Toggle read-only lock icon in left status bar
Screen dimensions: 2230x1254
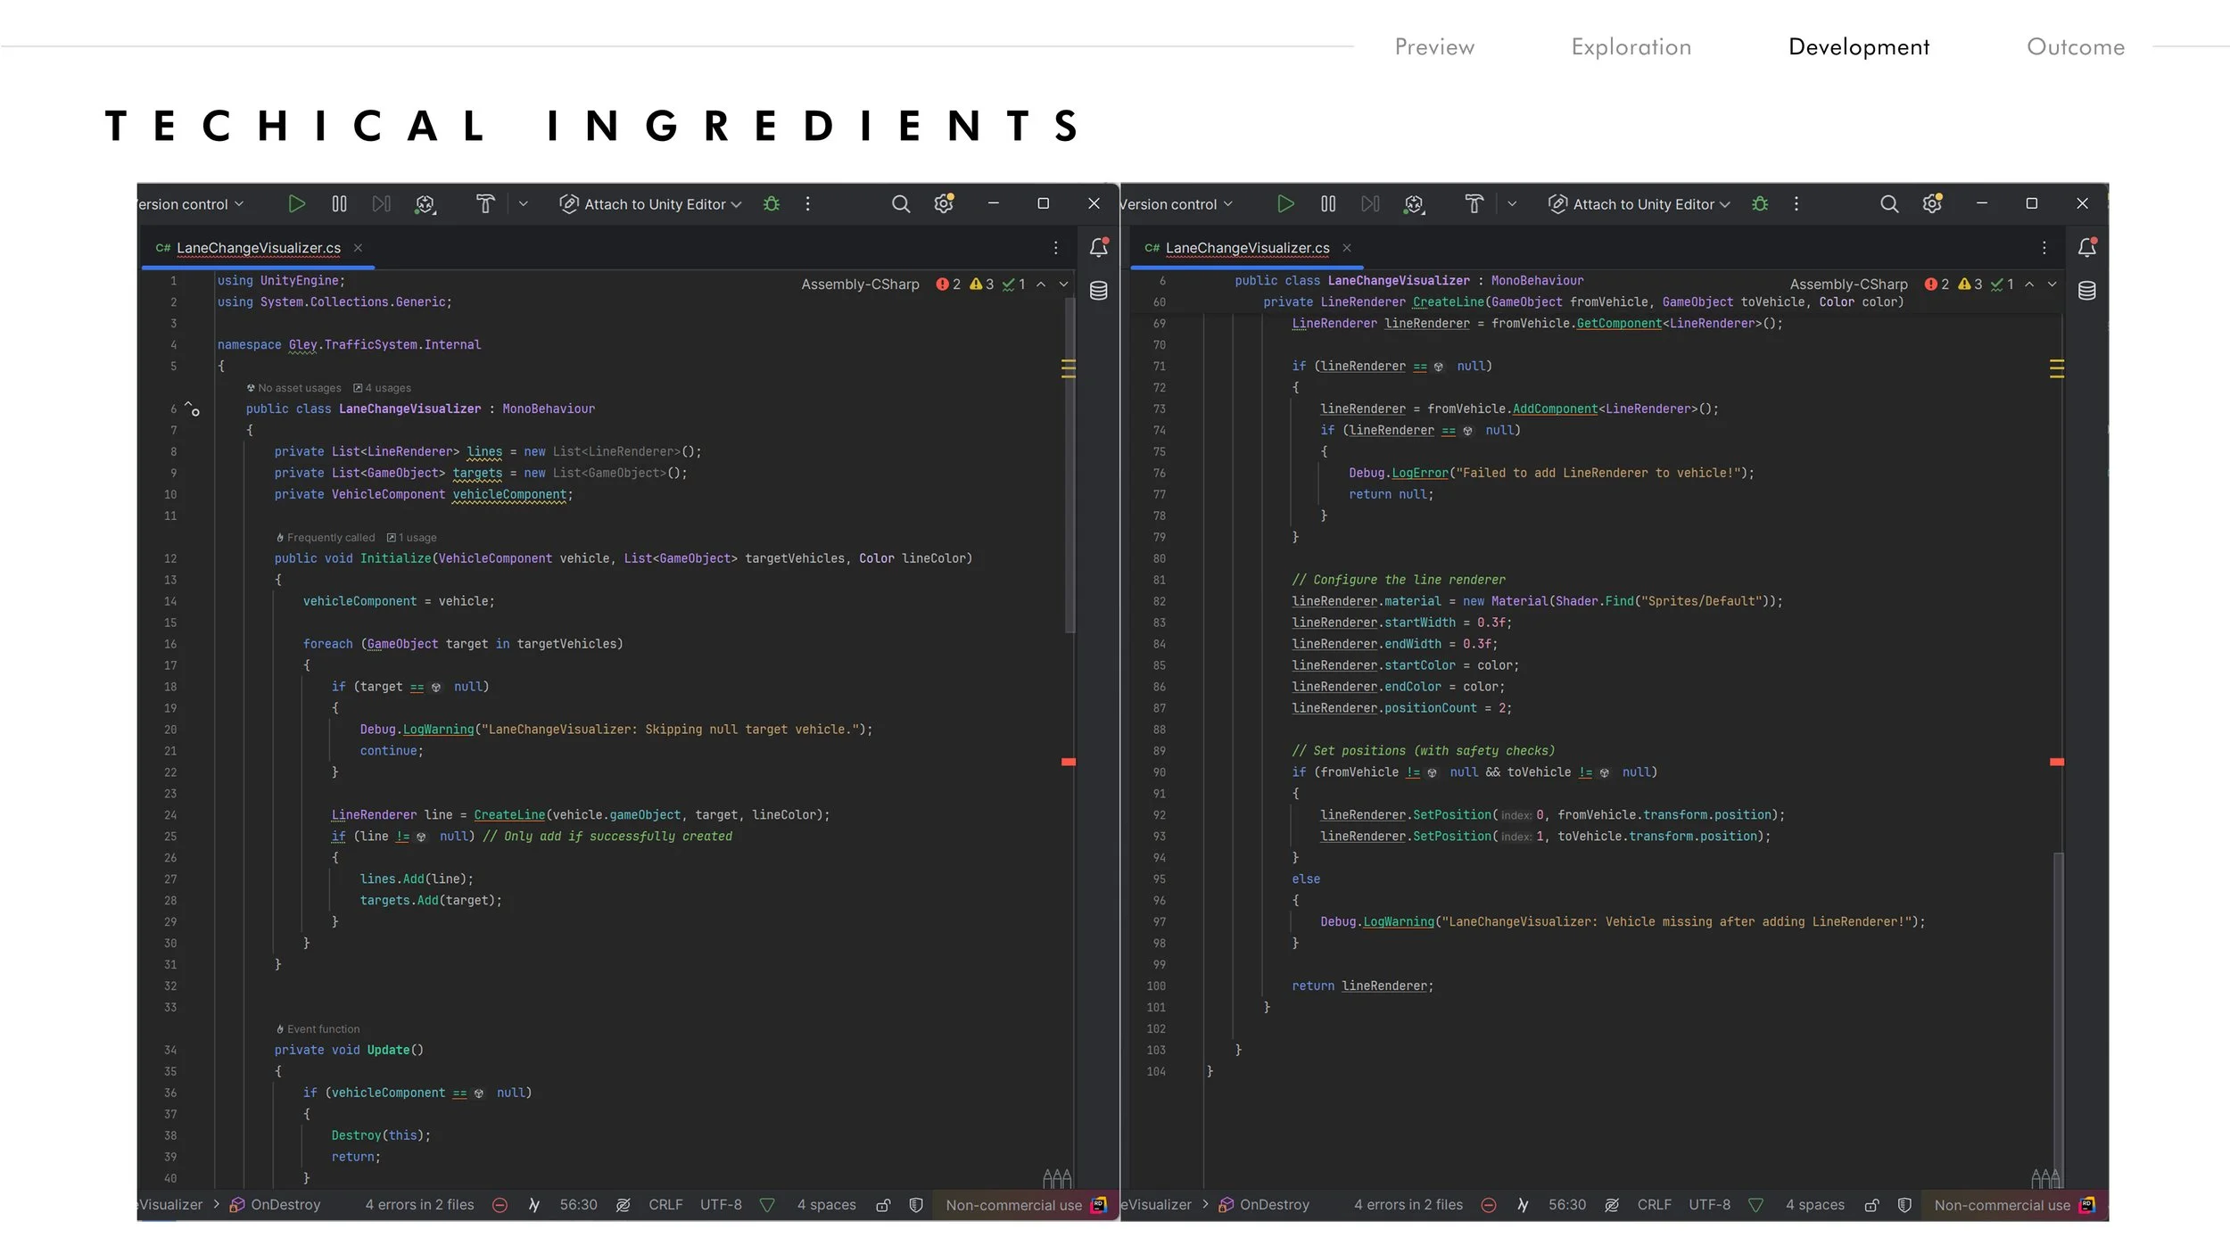(883, 1205)
